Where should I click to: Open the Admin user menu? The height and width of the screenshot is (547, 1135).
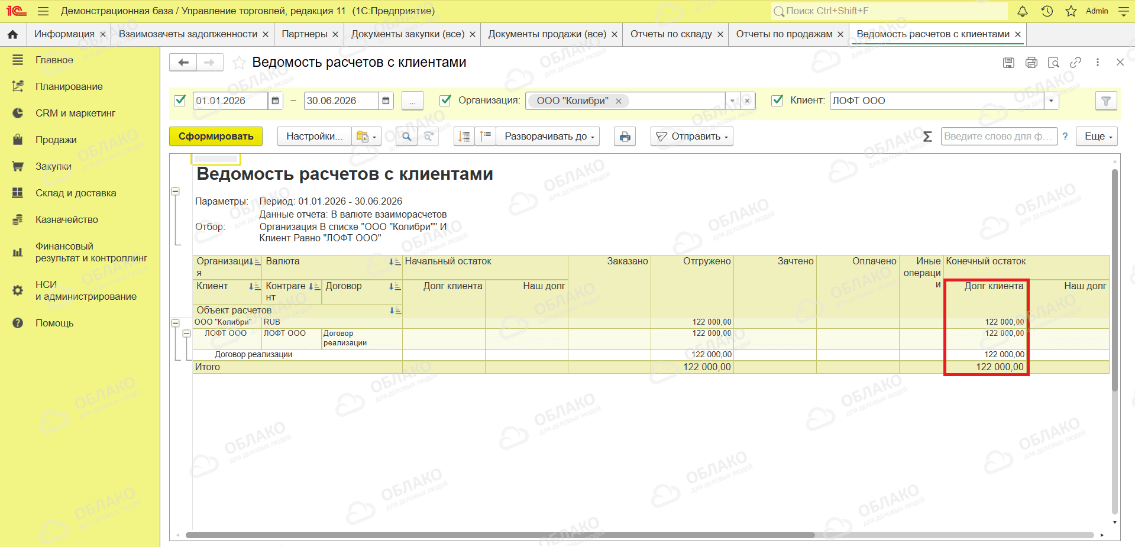point(1097,11)
